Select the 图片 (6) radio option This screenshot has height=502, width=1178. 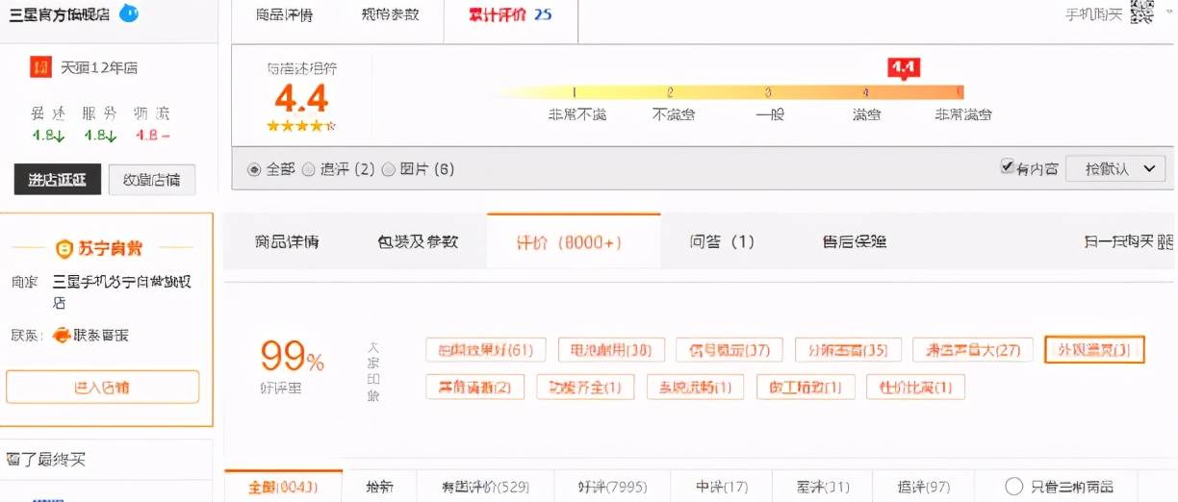point(389,169)
